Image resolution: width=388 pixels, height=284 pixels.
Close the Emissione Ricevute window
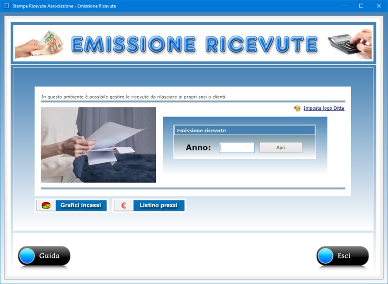379,6
